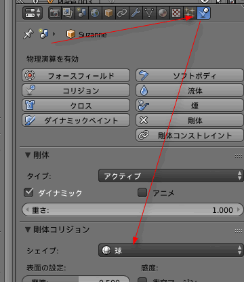Viewport: 244px width, 282px height.
Task: Toggle the pin ID icon
Action: 28,34
